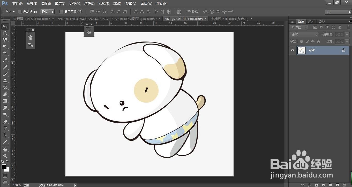Select the Eyedropper tool
Viewport: 352px width, 187px height.
pos(5,60)
